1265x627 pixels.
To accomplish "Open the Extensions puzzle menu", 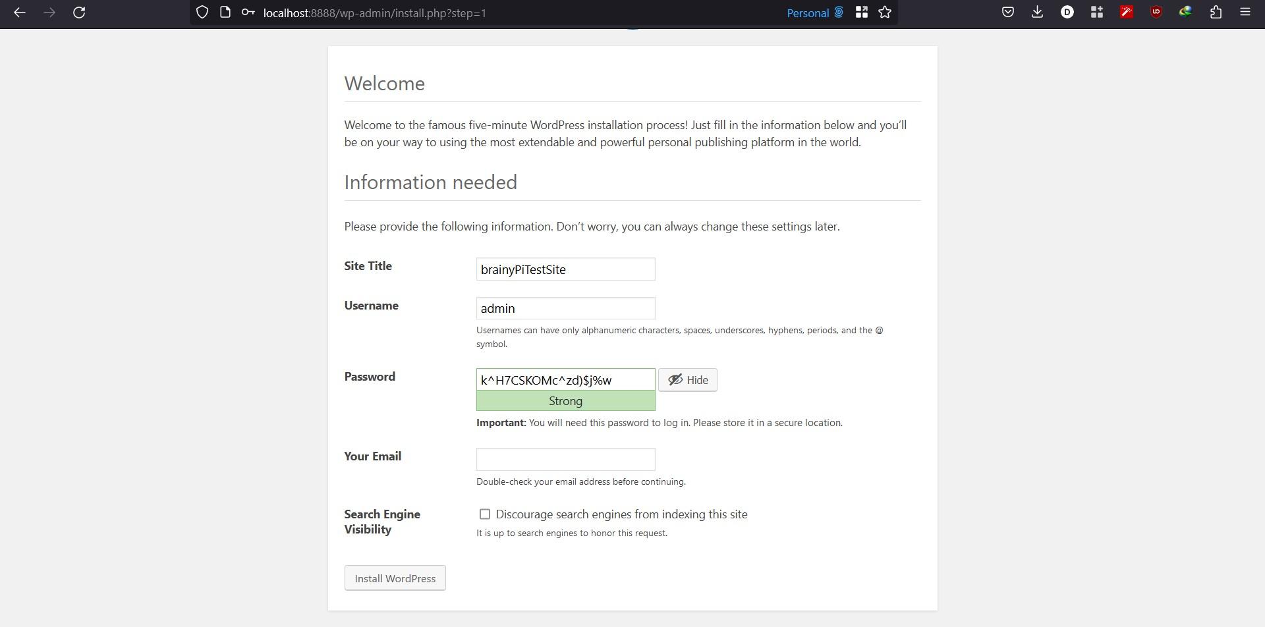I will [1216, 13].
